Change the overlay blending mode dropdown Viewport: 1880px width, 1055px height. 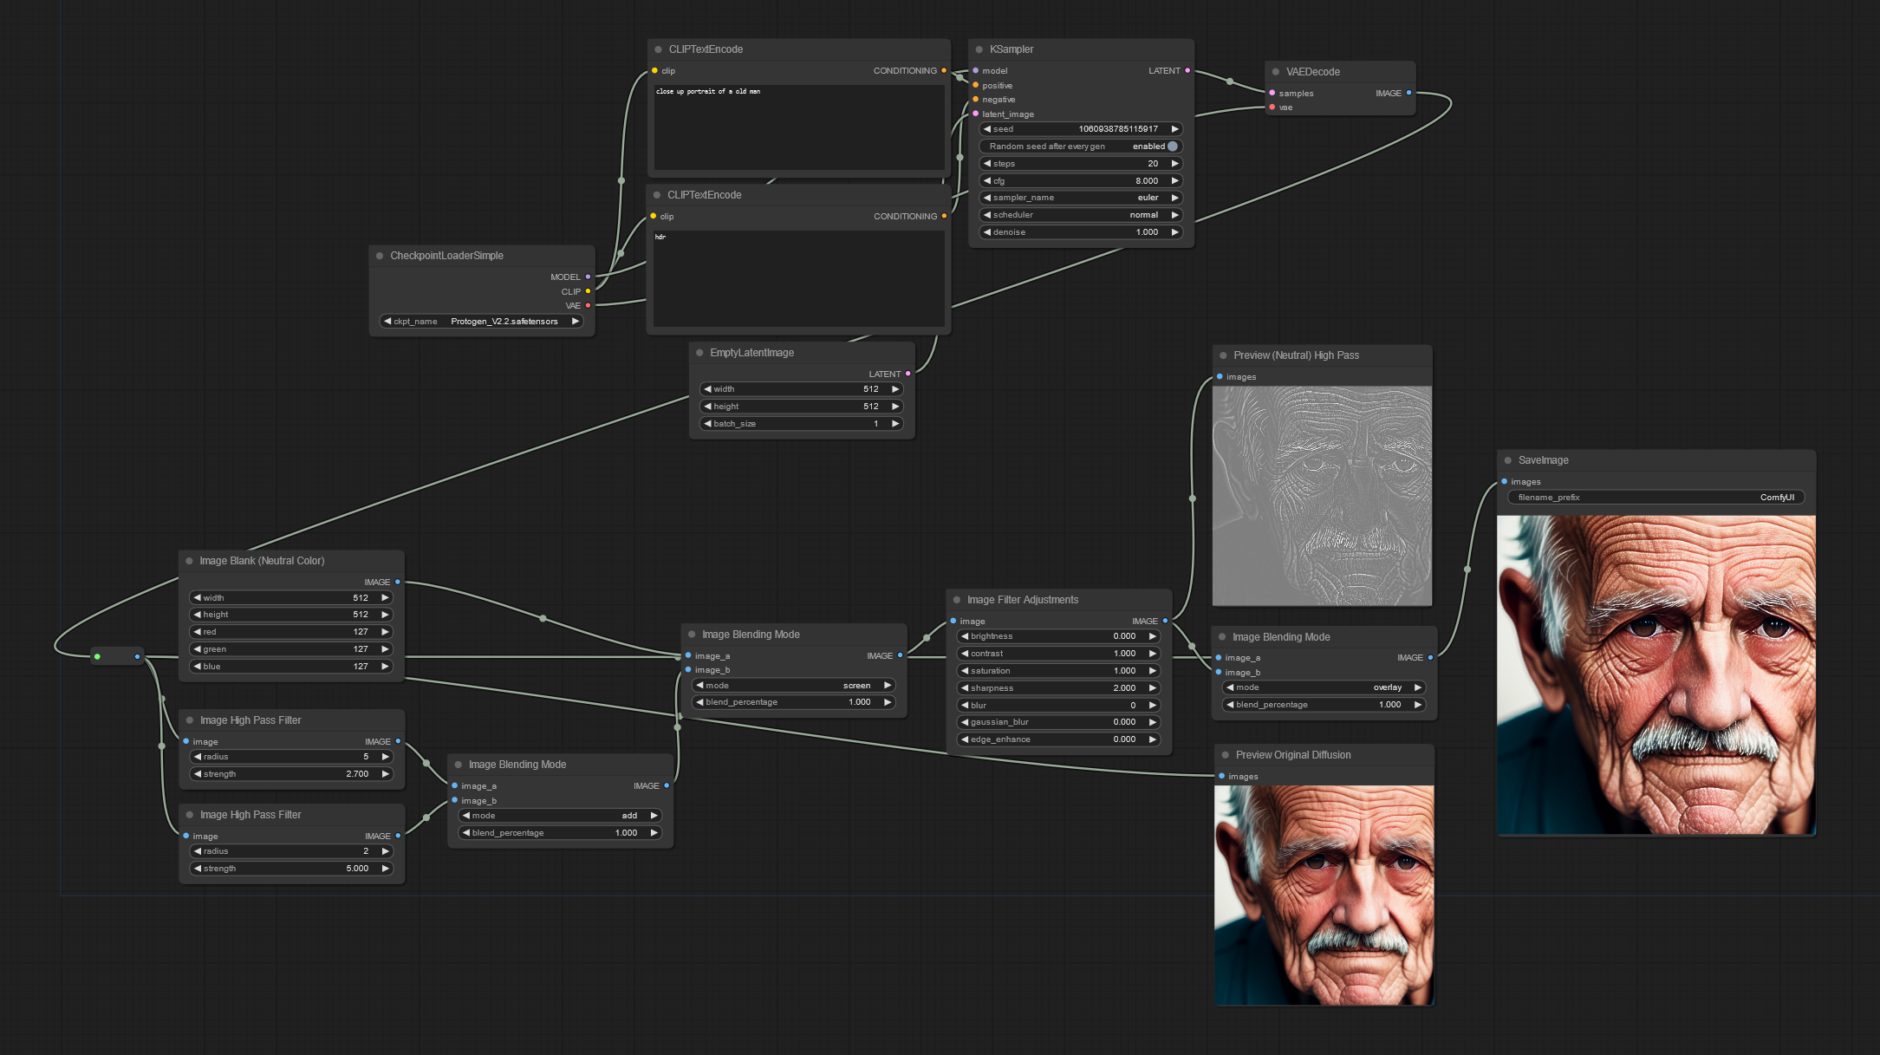1324,687
